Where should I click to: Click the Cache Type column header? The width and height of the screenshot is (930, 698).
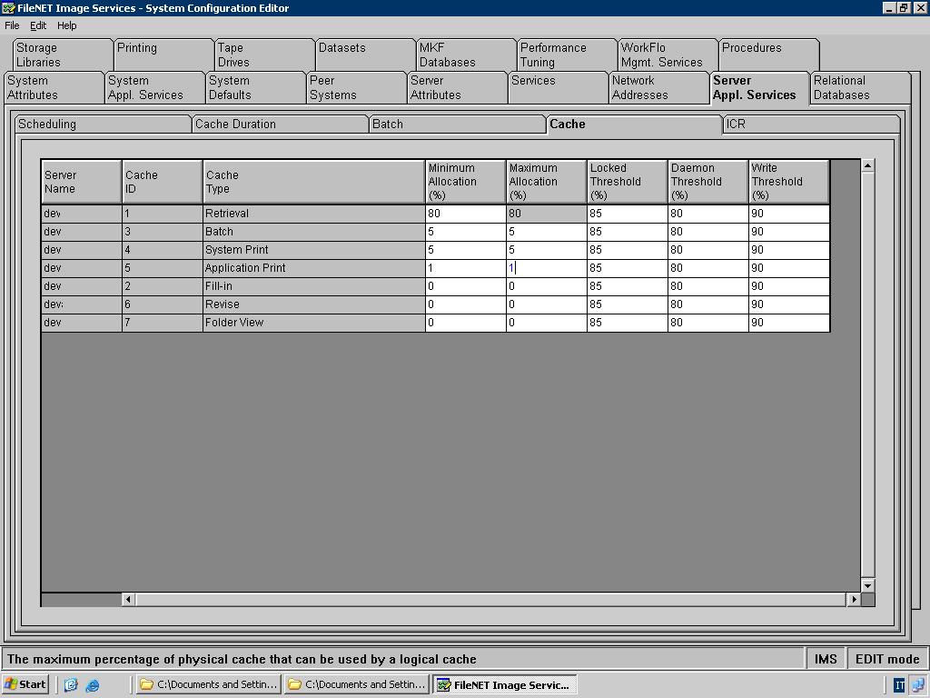click(x=313, y=182)
